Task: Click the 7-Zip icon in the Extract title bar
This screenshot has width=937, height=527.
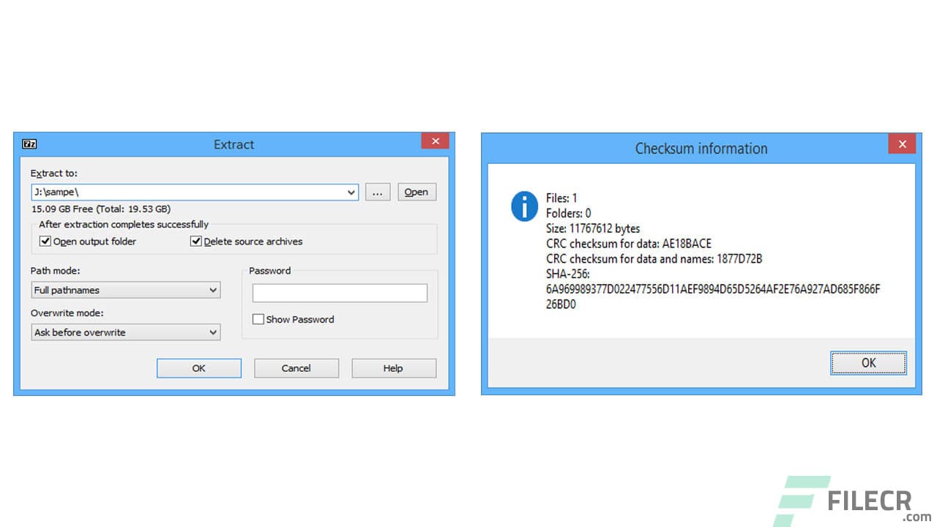Action: point(29,143)
